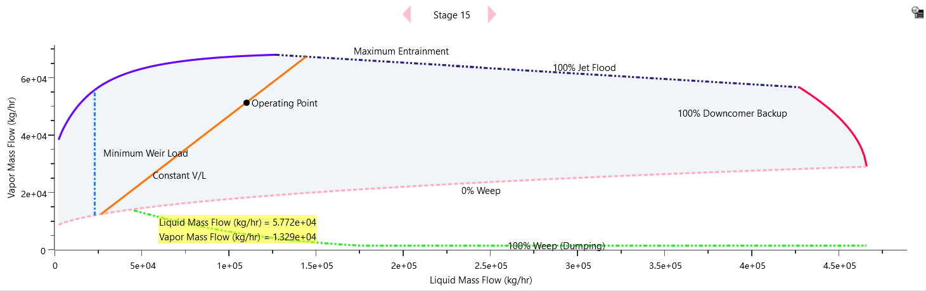Open the chart legend options icon
The width and height of the screenshot is (926, 291).
tap(917, 12)
